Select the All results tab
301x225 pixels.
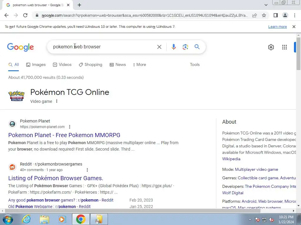pos(14,65)
